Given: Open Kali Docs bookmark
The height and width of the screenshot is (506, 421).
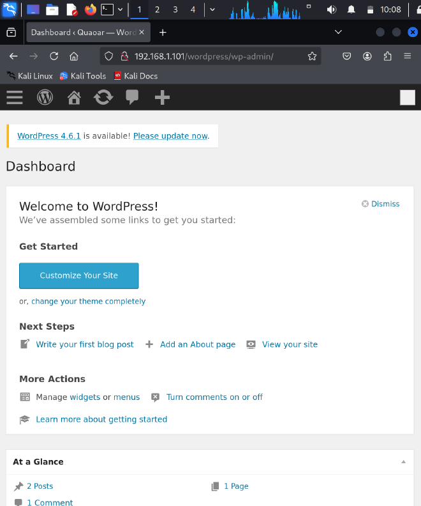Looking at the screenshot, I should [x=136, y=76].
